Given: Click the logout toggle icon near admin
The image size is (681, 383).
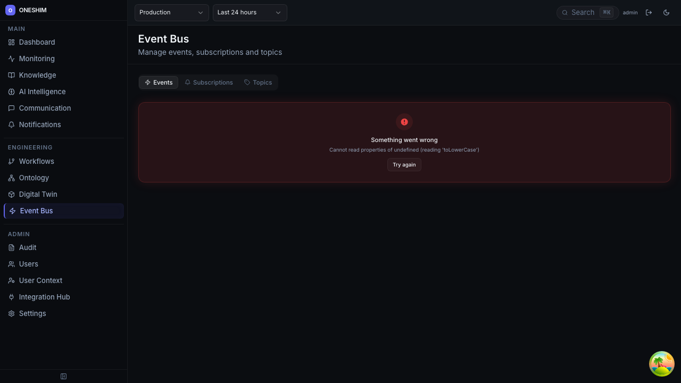Looking at the screenshot, I should 649,12.
